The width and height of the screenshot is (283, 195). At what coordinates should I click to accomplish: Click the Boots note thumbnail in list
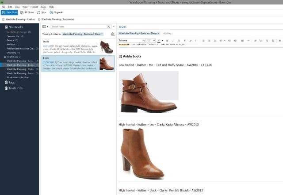click(x=107, y=64)
